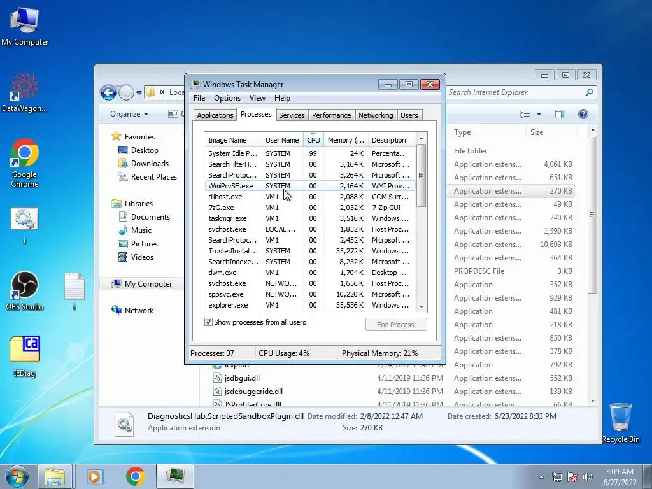
Task: Select the TrustedInstaller process row
Action: [310, 251]
